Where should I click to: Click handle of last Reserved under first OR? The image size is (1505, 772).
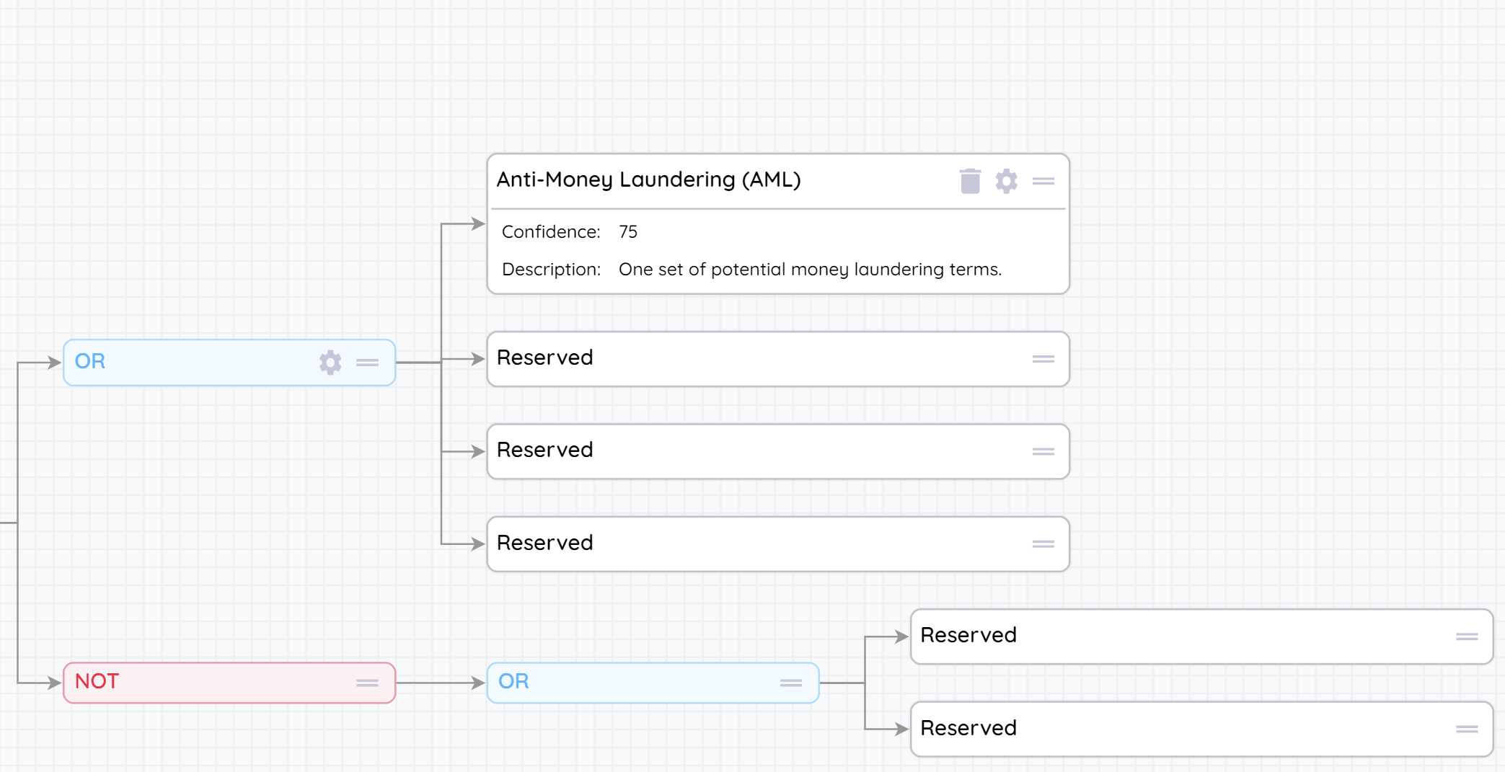[x=1043, y=544]
